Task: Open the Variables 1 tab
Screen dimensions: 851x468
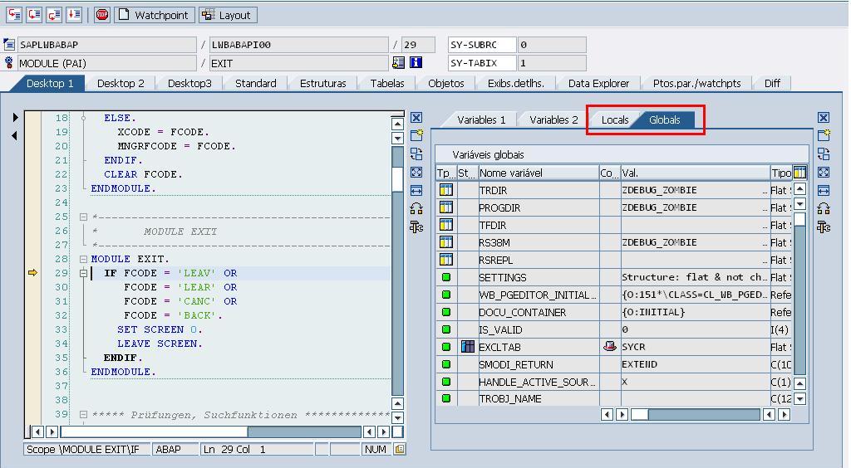Action: 481,120
